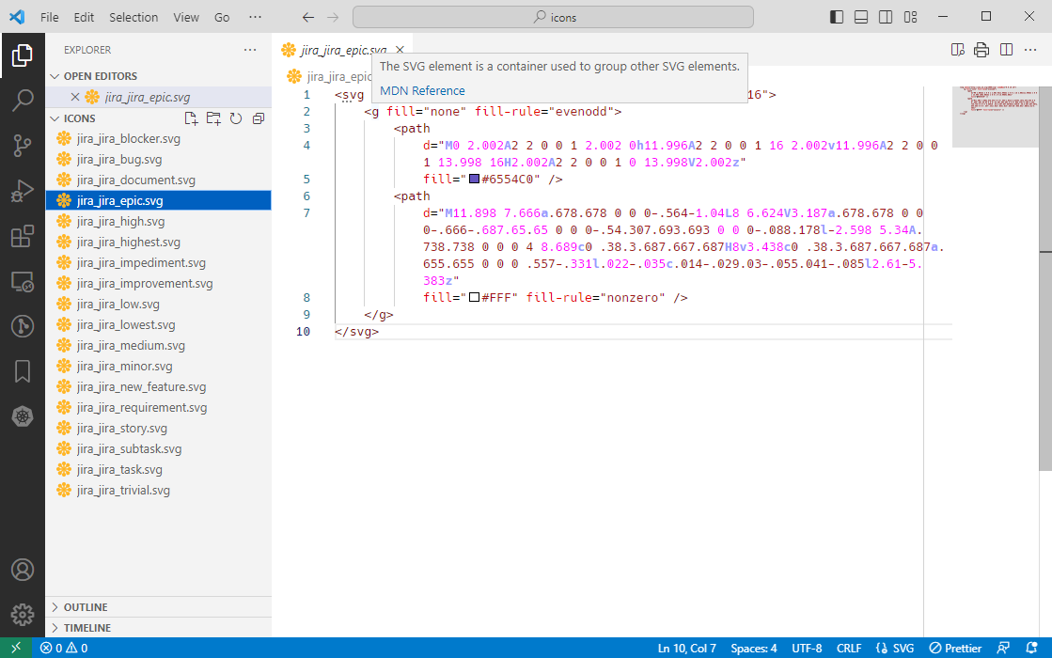Screen dimensions: 1052x658
Task: Open the Manage gear menu
Action: 23,615
